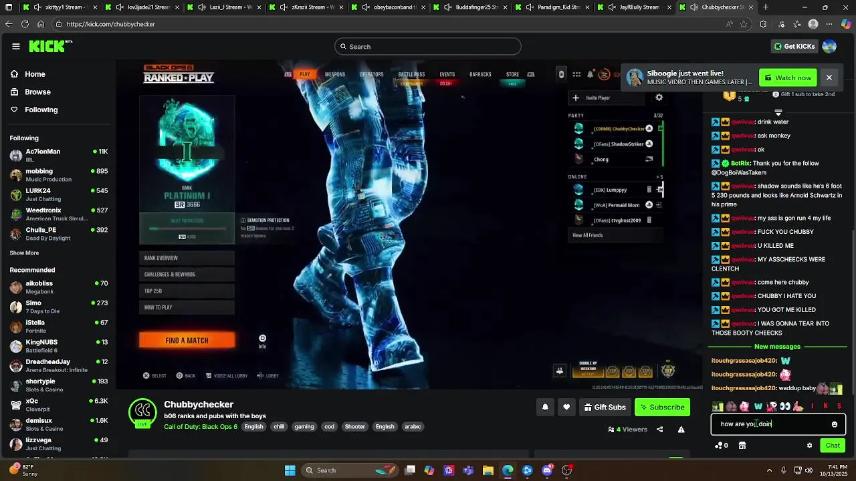856x481 pixels.
Task: Click the New messages chat divider
Action: (x=777, y=347)
